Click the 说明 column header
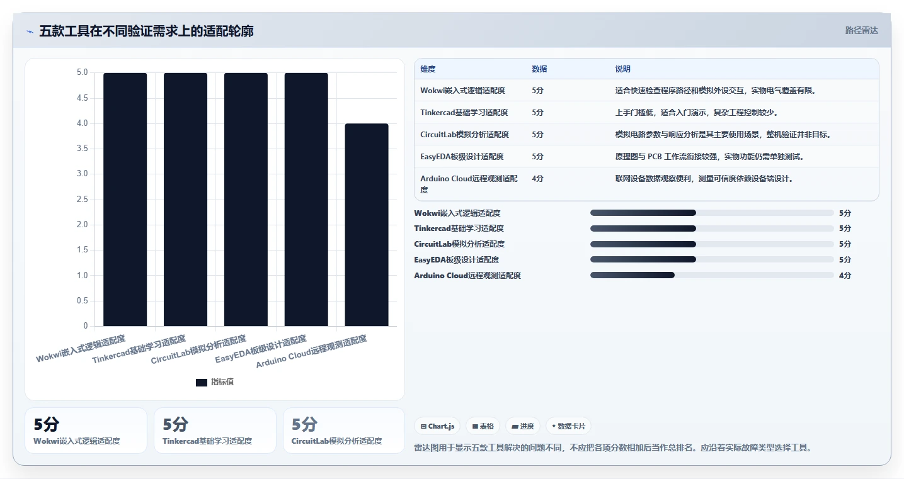Screen dimensions: 904x479 (623, 69)
